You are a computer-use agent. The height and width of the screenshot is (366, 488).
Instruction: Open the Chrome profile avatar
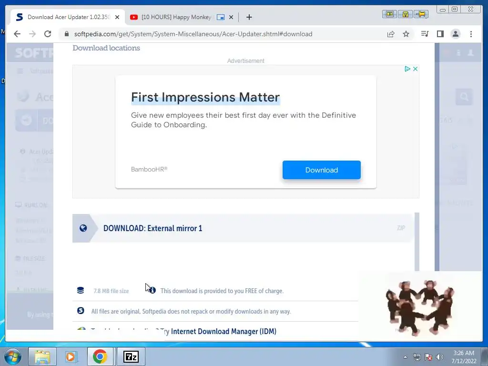[x=455, y=34]
